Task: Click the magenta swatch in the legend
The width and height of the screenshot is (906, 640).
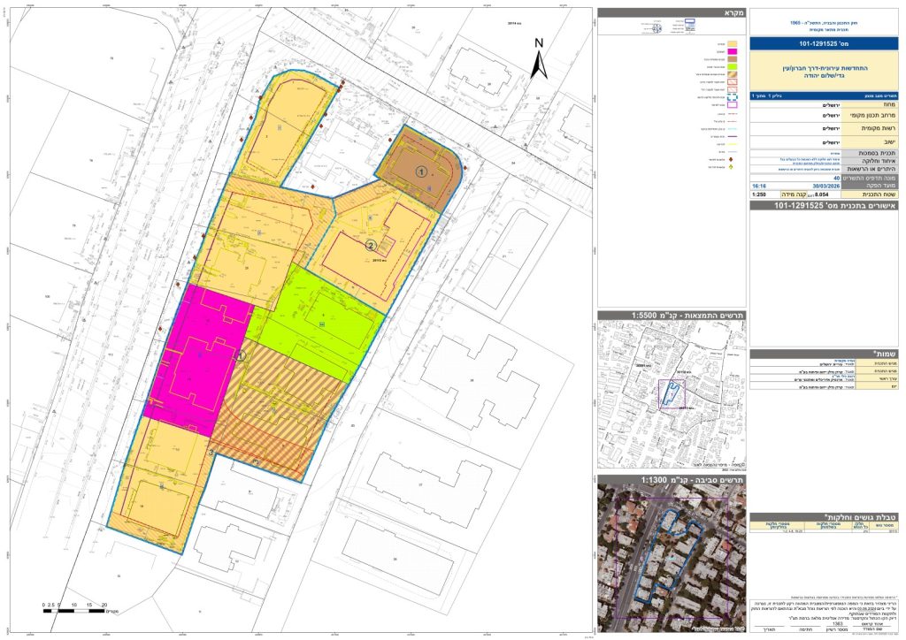Action: [x=732, y=51]
